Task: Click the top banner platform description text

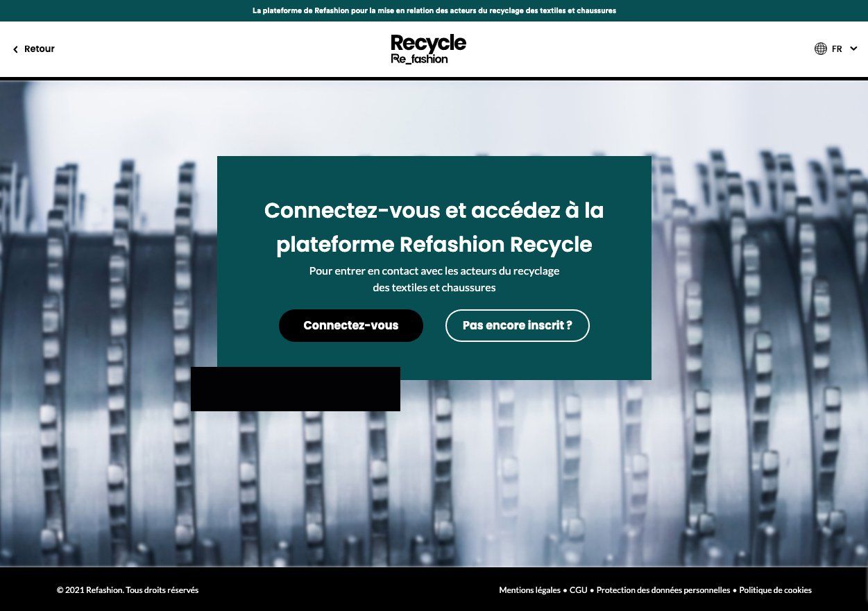Action: pos(434,10)
